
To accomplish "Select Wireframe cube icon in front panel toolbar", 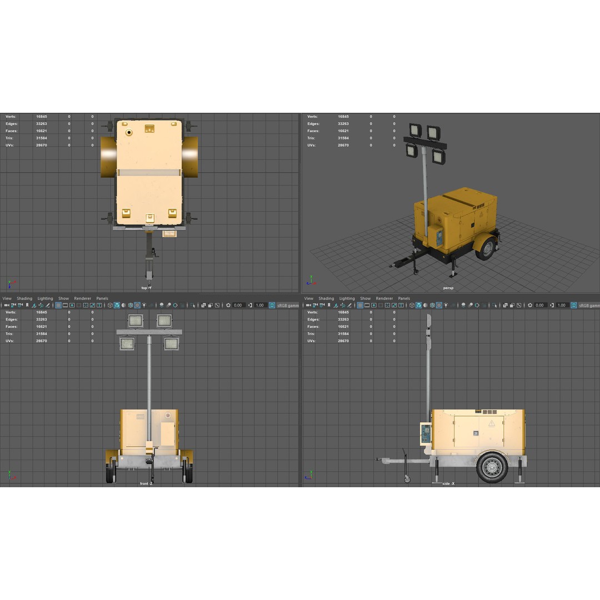I will tap(110, 305).
